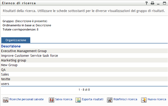Click the print icon in title bar
Image resolution: width=168 pixels, height=106 pixels.
pyautogui.click(x=153, y=3)
